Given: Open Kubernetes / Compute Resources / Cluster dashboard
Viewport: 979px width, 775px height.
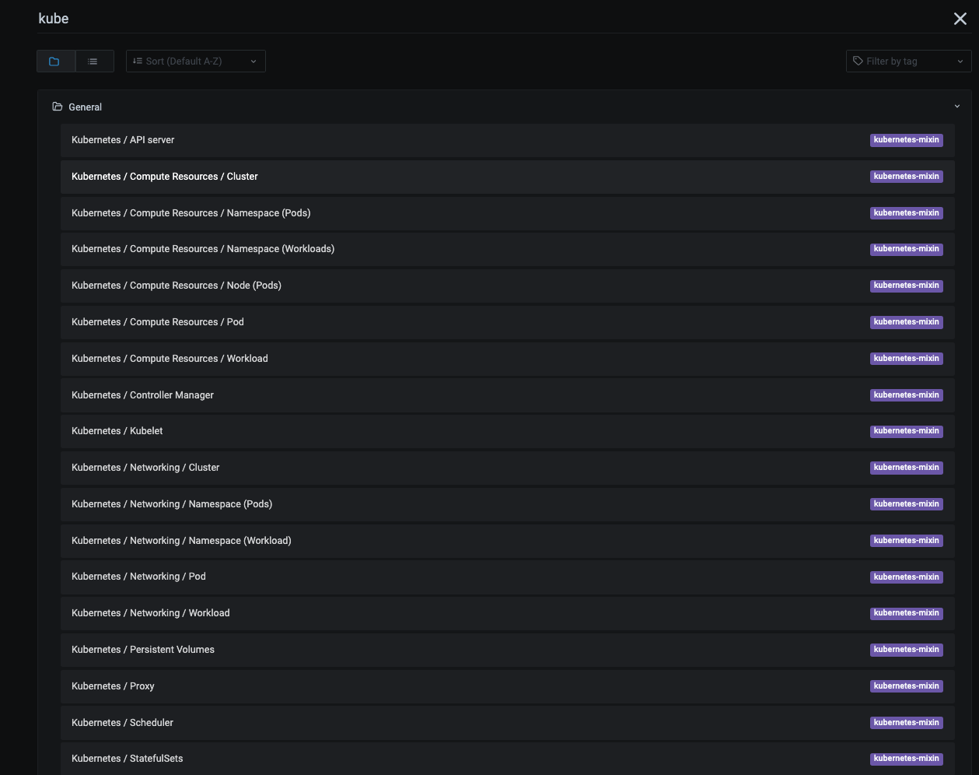Looking at the screenshot, I should tap(165, 177).
